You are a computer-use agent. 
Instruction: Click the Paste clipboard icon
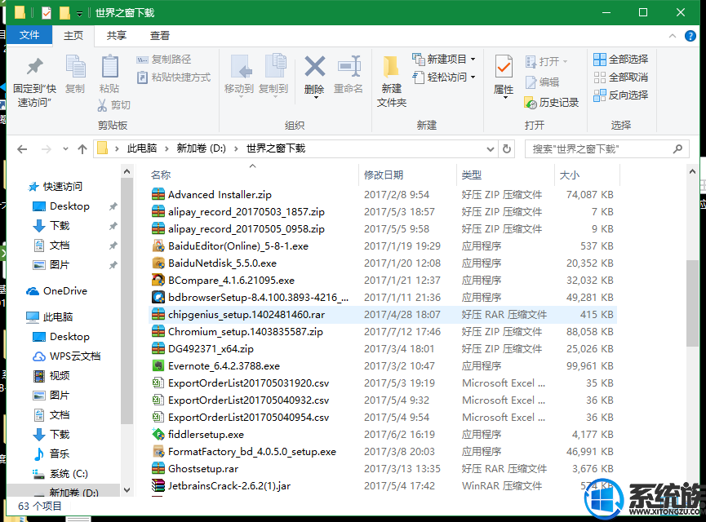109,67
